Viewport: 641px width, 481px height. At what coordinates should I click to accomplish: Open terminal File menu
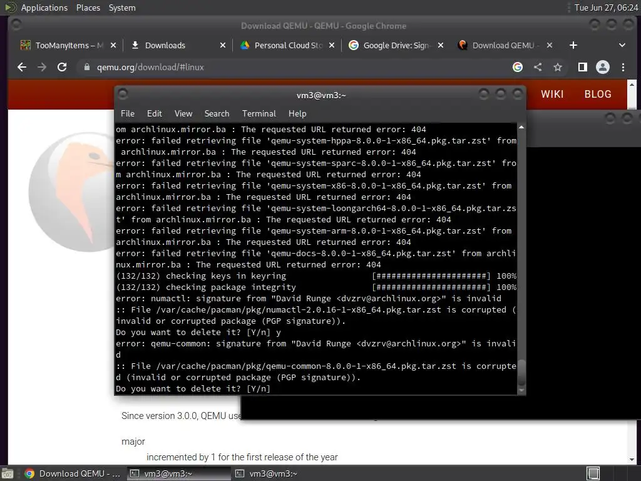tap(128, 114)
